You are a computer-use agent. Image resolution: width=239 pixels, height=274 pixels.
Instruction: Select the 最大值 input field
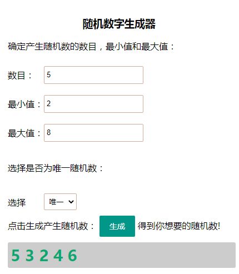click(93, 133)
